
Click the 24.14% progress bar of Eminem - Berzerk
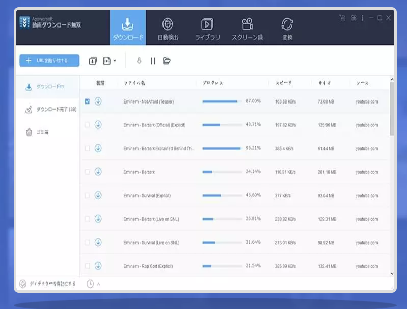tap(222, 172)
